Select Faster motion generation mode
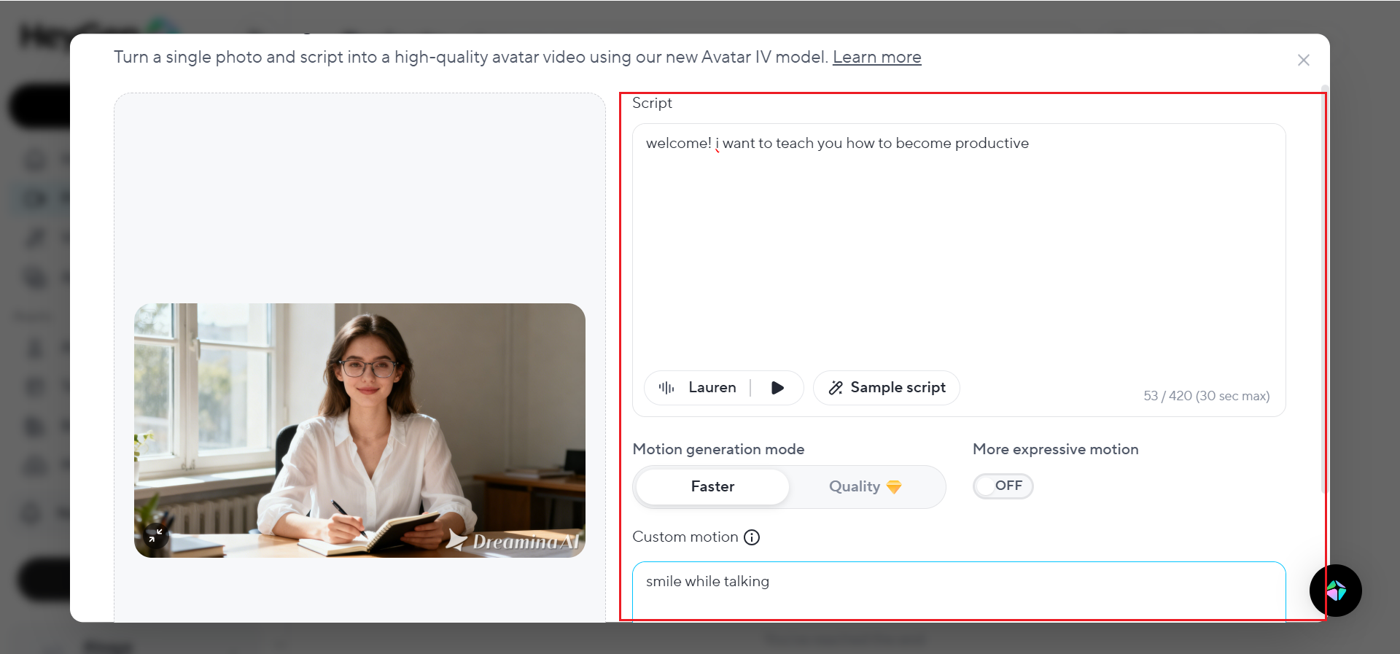 click(712, 486)
